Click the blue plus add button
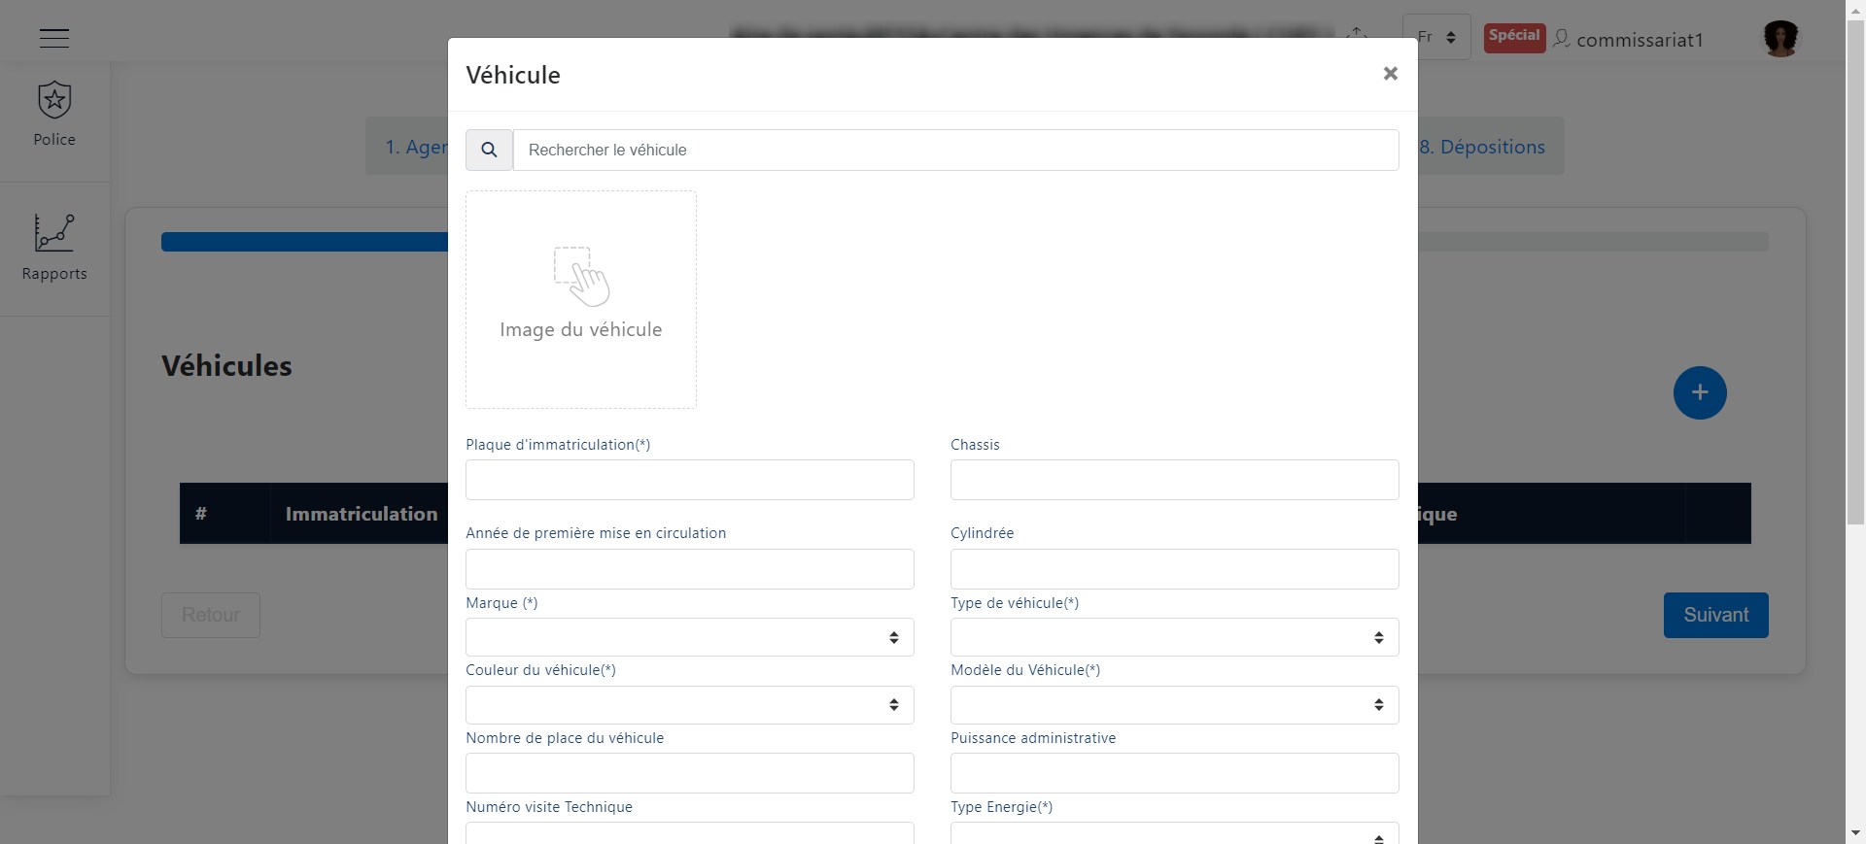The width and height of the screenshot is (1866, 844). coord(1700,392)
